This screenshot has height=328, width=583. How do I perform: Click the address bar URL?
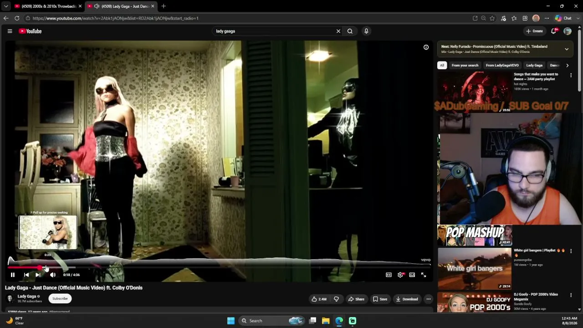[115, 18]
